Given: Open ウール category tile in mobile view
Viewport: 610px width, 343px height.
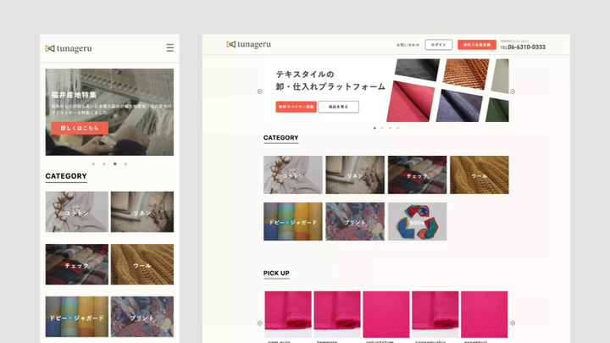Looking at the screenshot, I should tap(142, 264).
